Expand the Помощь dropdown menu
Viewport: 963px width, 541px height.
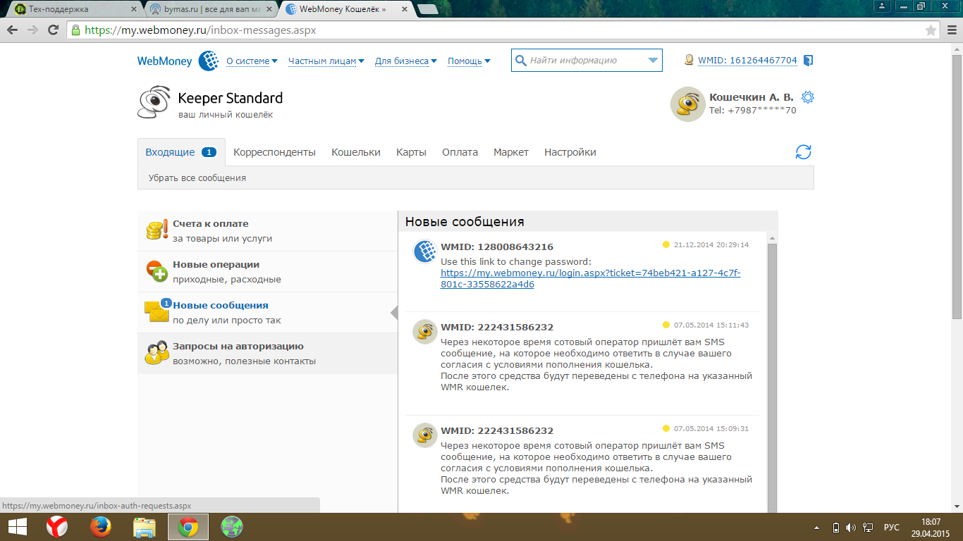pyautogui.click(x=469, y=61)
